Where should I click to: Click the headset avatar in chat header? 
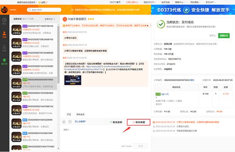click(65, 19)
